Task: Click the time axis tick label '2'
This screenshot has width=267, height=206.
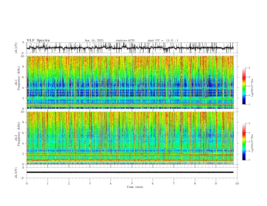Action: coord(69,183)
